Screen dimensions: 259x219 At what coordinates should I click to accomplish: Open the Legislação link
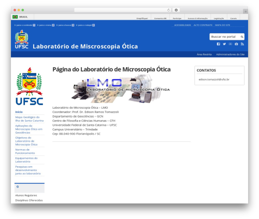click(x=219, y=18)
